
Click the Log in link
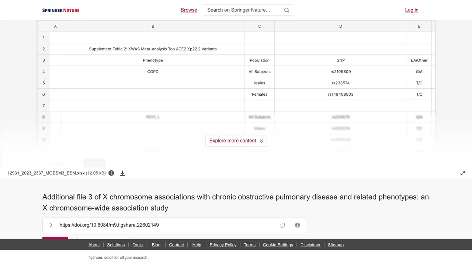tap(412, 10)
